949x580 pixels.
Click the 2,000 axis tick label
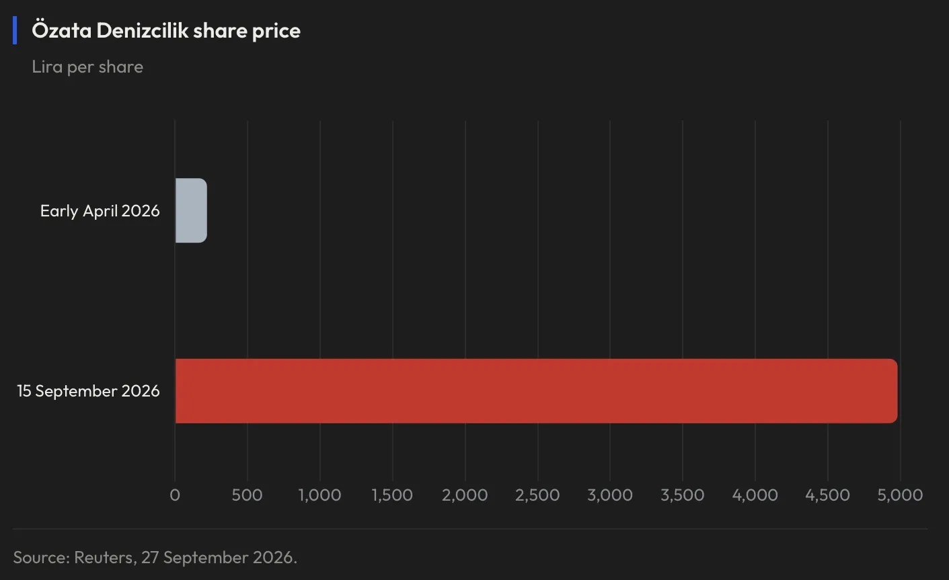point(465,495)
